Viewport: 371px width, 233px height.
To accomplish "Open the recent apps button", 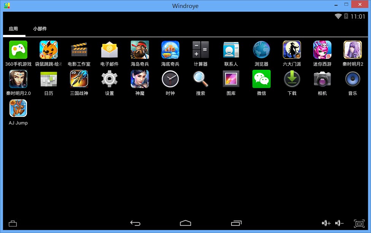I will (x=236, y=223).
